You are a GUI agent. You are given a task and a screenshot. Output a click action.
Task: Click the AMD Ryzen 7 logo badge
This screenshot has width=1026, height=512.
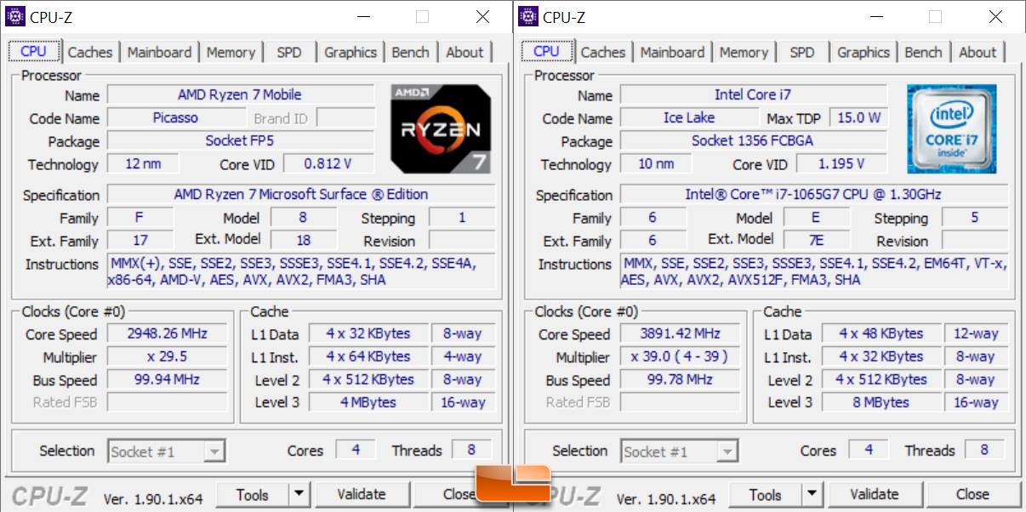[x=442, y=128]
